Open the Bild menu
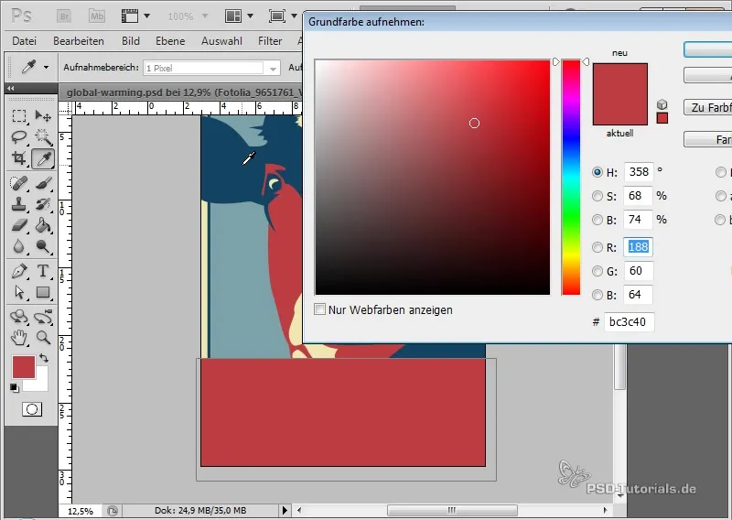 [131, 41]
